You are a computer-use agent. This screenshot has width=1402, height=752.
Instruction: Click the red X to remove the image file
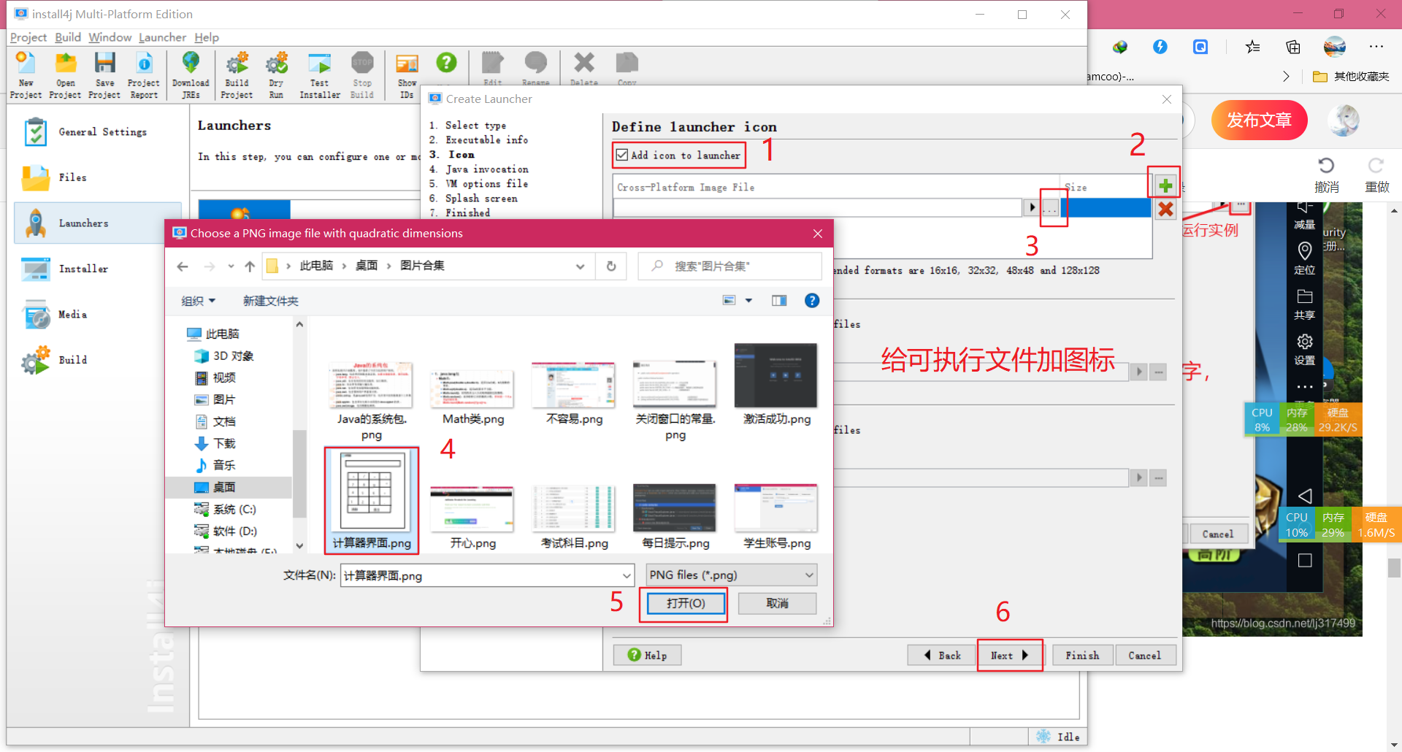1165,209
